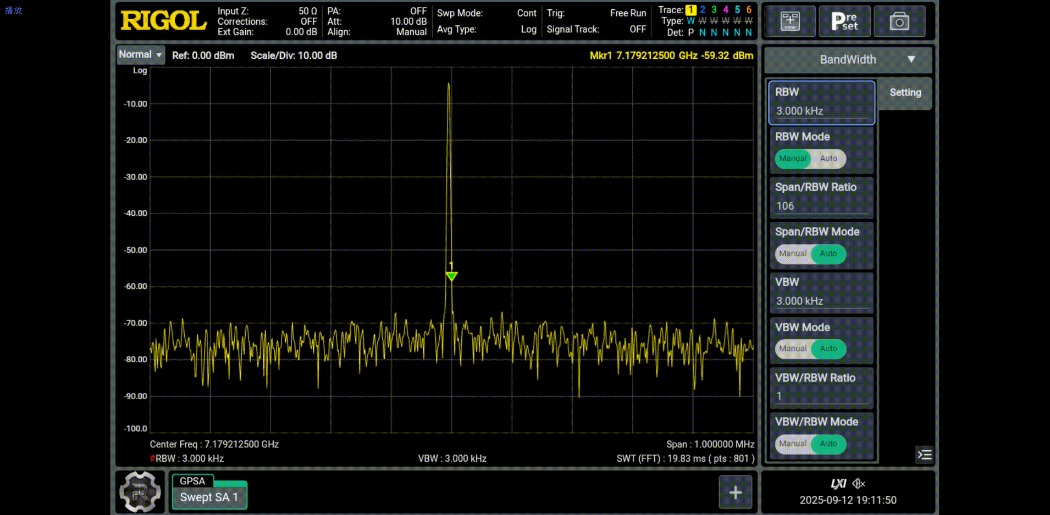Toggle RBW Mode Manual/Auto switch
The image size is (1050, 515).
810,159
